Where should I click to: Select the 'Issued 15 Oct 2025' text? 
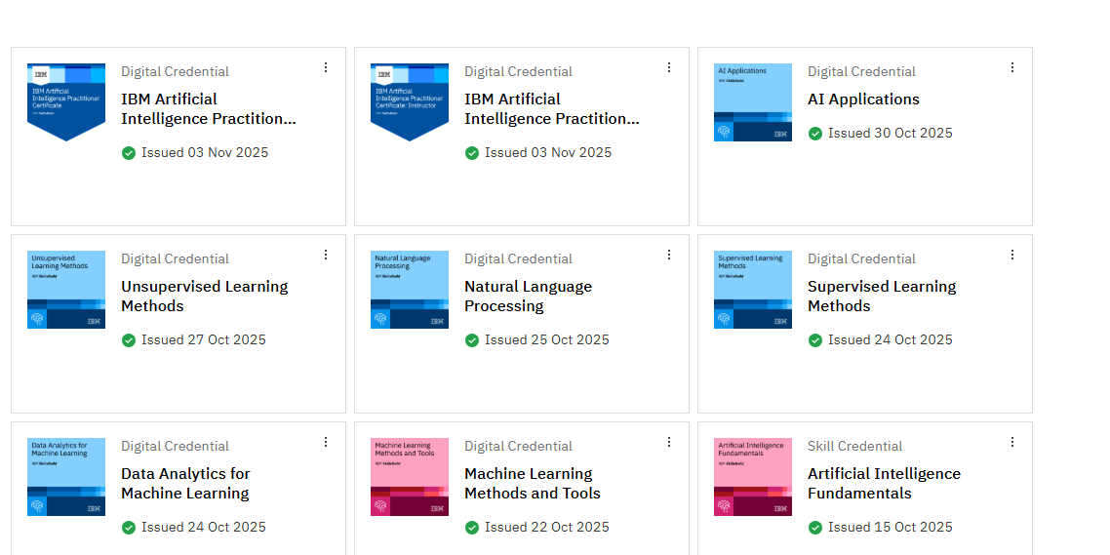pyautogui.click(x=891, y=528)
